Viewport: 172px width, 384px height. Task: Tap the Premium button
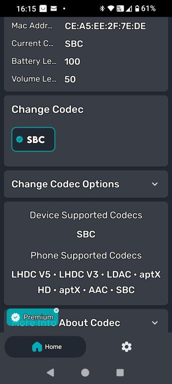32,317
